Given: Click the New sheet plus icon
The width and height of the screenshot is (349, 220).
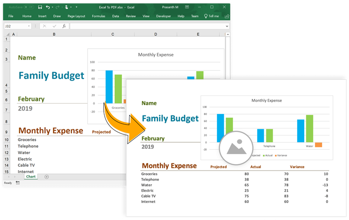Looking at the screenshot, I should [47, 177].
